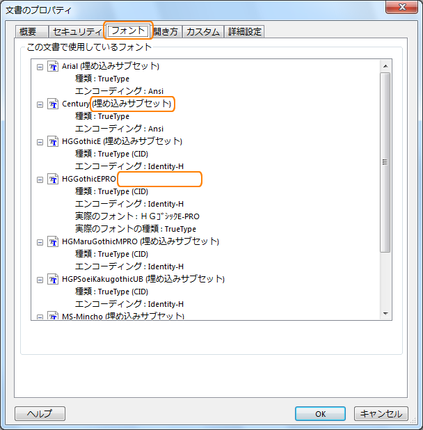Viewport: 423px width, 430px height.
Task: Select the HGGothicE (埋め込みサブセット) row
Action: point(122,141)
